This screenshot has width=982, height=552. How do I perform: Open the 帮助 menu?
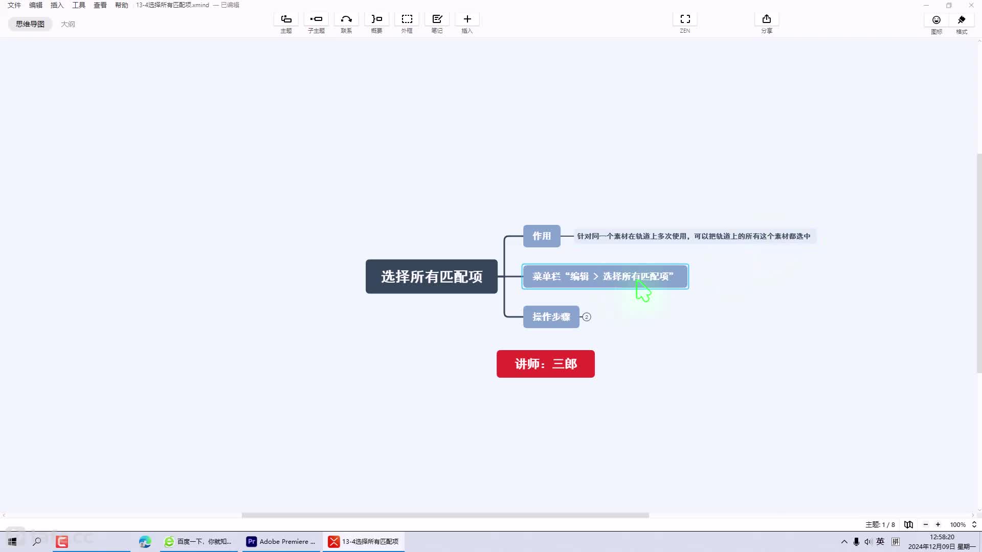pyautogui.click(x=122, y=5)
